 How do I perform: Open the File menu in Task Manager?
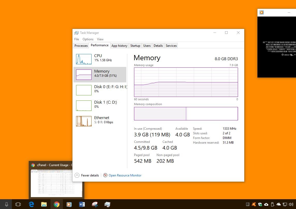pos(77,39)
